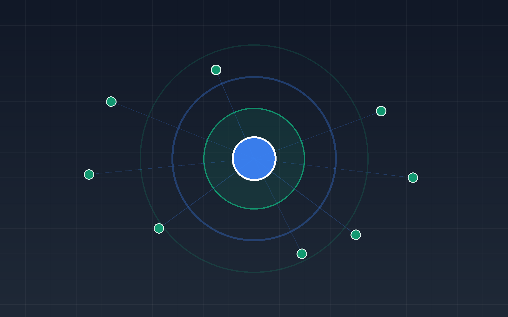Pick the upper-left green satellite node
The image size is (508, 317).
tap(111, 101)
